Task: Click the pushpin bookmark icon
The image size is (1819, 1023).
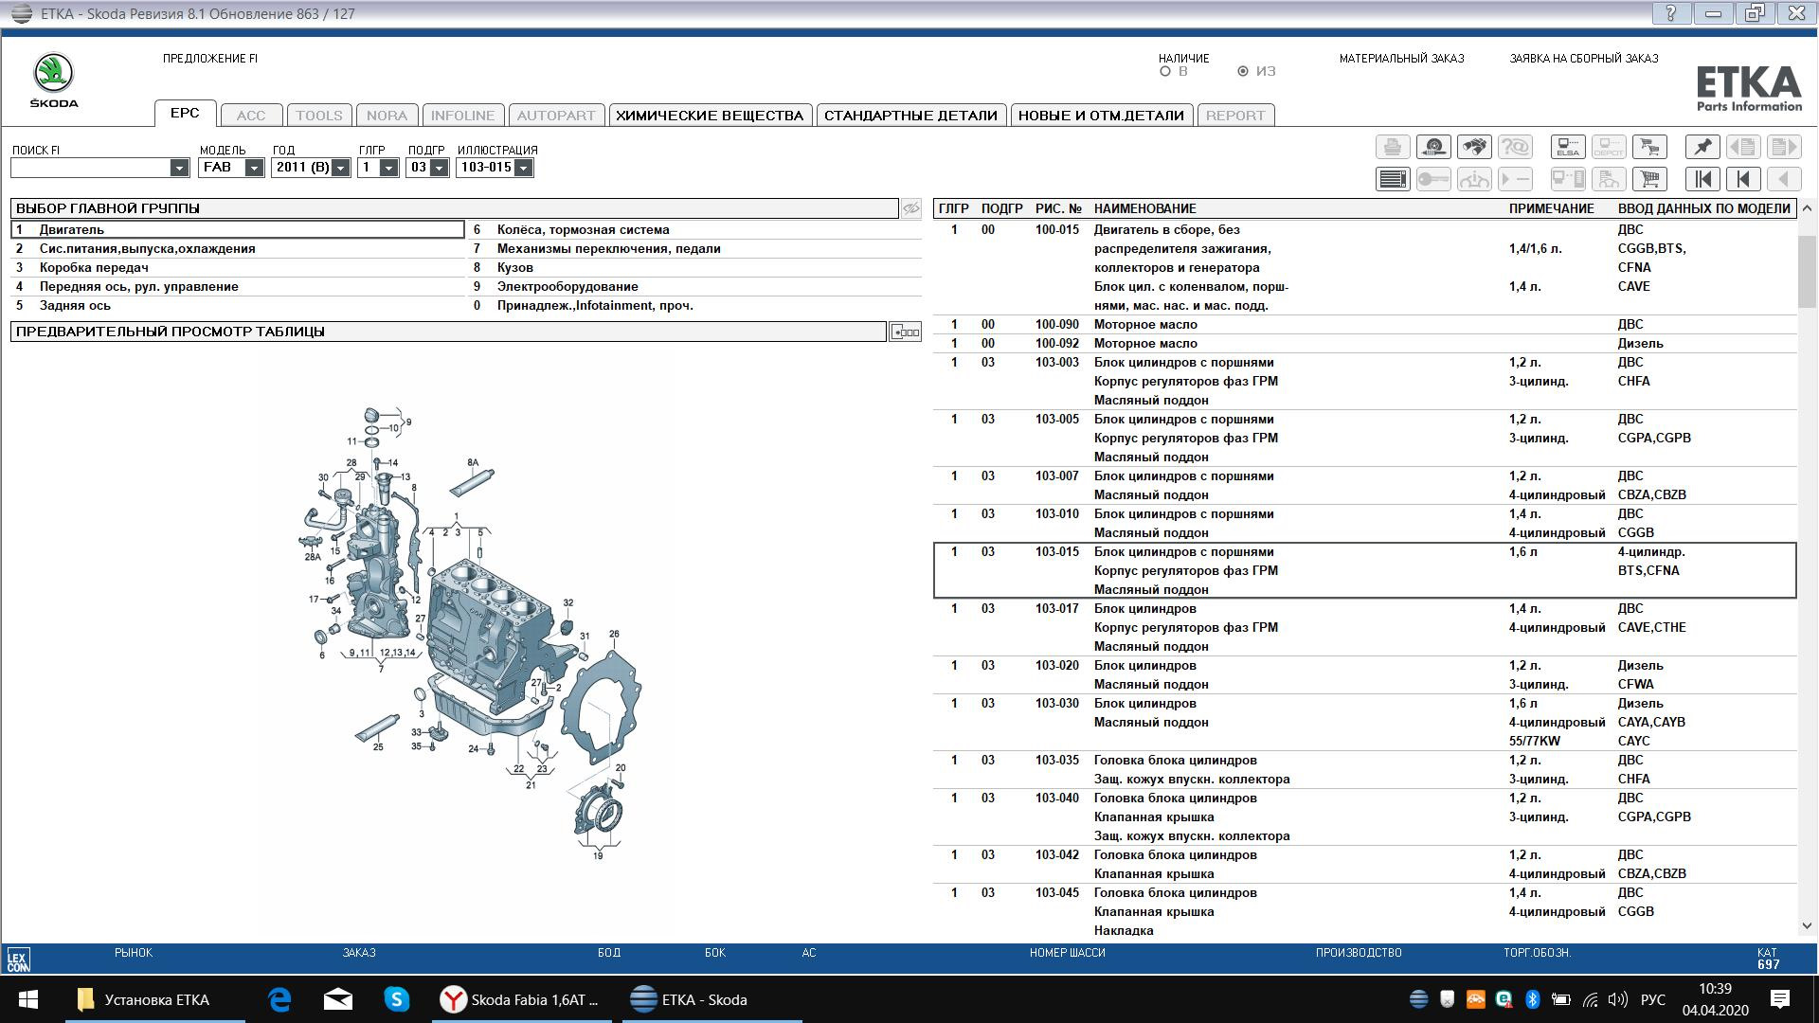Action: 1702,147
